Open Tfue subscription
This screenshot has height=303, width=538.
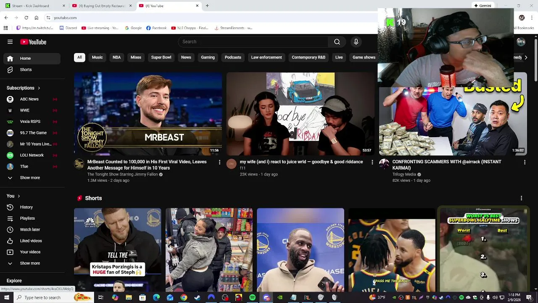(32, 166)
